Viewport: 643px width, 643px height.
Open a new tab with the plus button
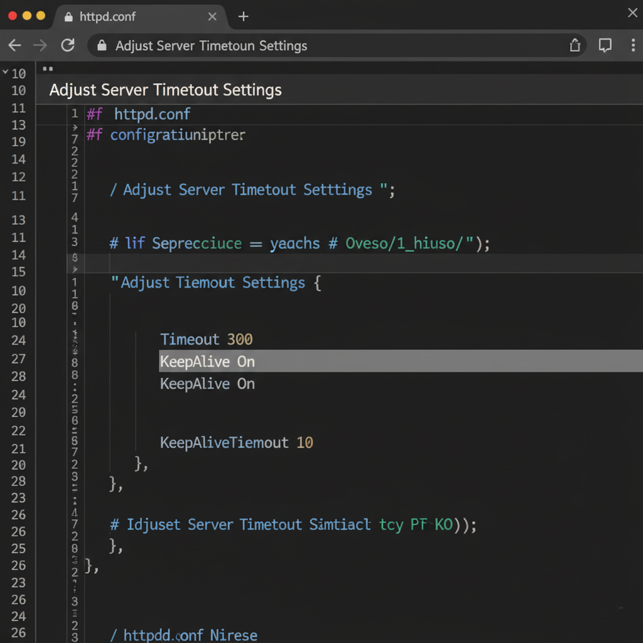pos(243,17)
